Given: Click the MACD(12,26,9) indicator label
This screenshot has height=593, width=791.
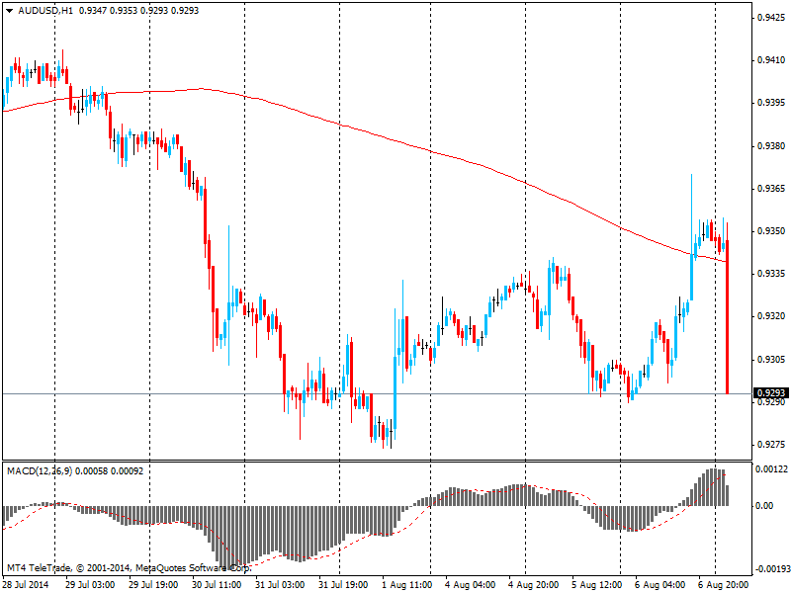Looking at the screenshot, I should 40,471.
